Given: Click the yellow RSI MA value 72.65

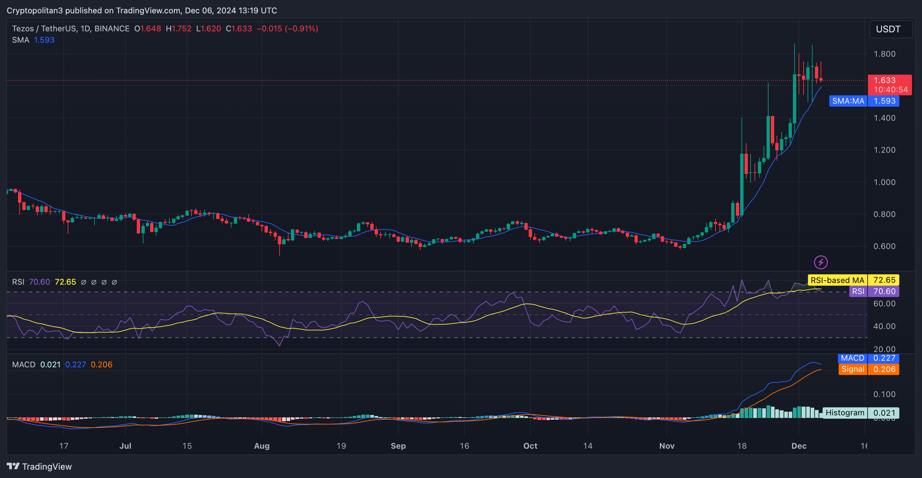Looking at the screenshot, I should point(65,282).
